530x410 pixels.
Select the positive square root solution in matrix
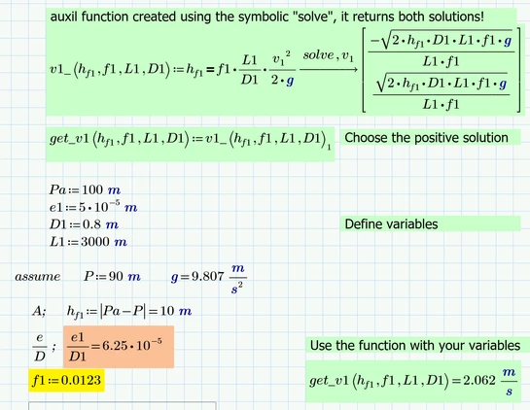pyautogui.click(x=442, y=92)
